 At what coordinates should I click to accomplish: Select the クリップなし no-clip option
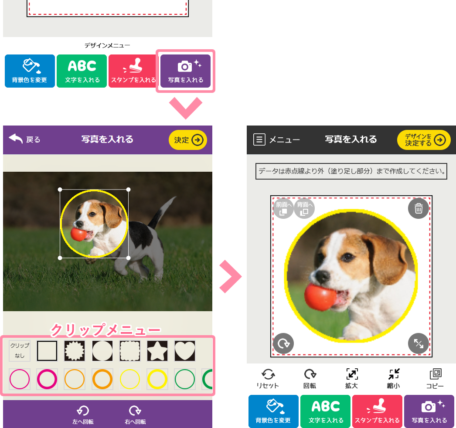20,351
